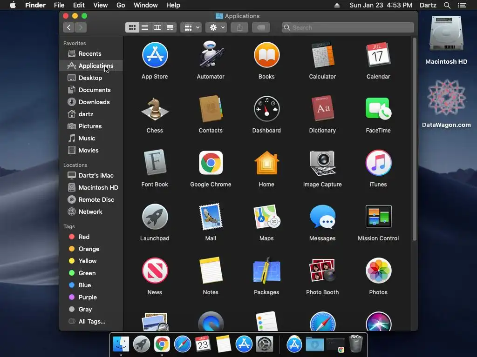Select the Messages app icon
The image size is (477, 357).
pyautogui.click(x=322, y=217)
